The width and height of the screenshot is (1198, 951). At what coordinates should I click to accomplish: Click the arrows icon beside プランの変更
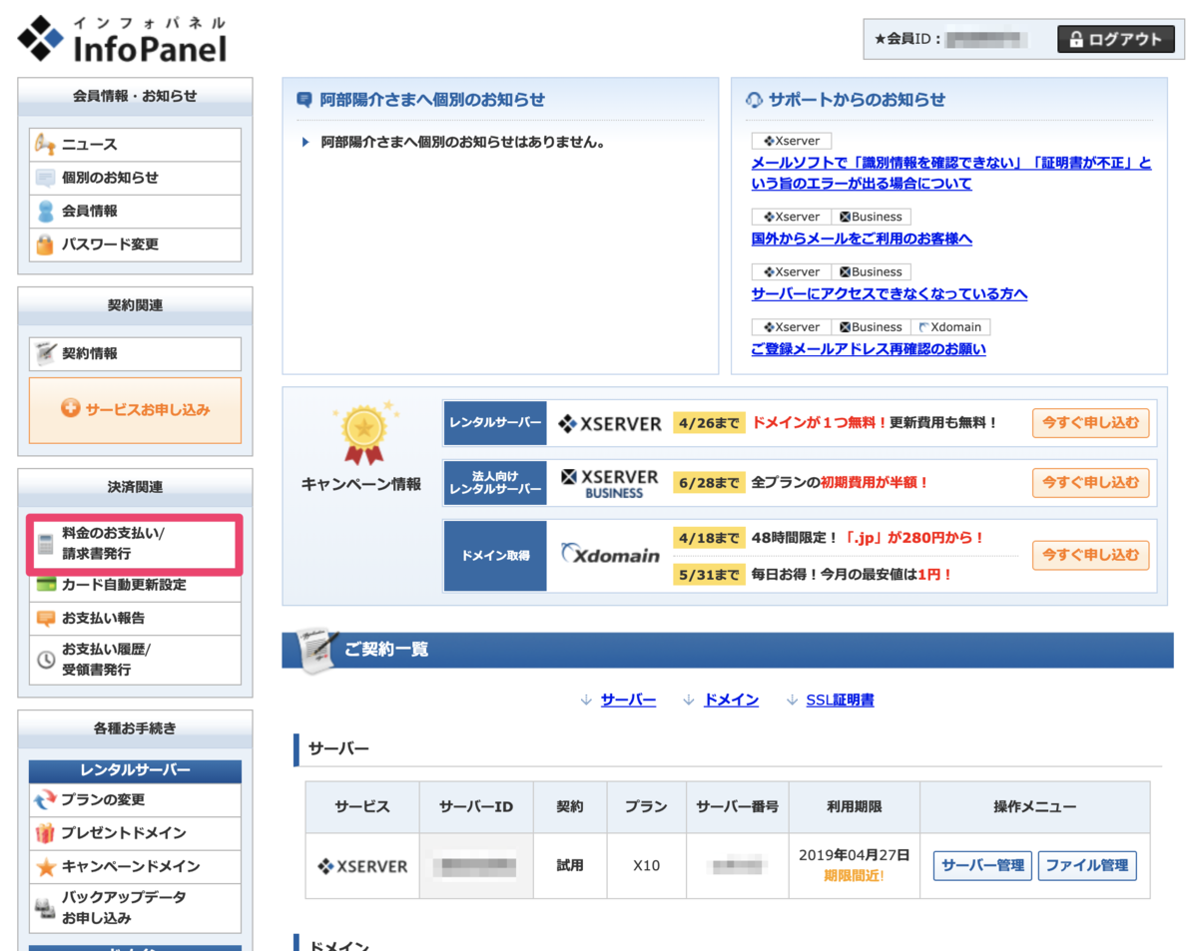(45, 800)
